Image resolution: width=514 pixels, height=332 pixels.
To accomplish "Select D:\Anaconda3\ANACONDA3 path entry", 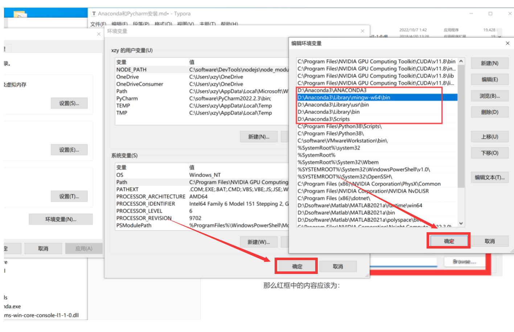I will (x=377, y=90).
